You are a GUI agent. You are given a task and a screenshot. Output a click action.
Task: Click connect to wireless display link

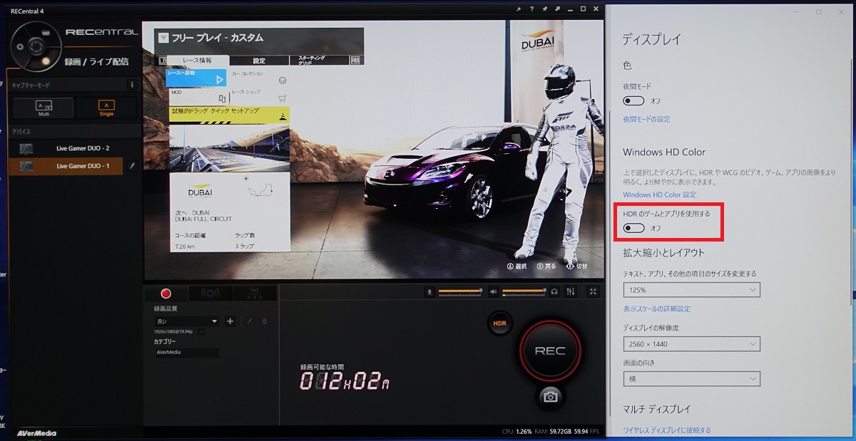pyautogui.click(x=666, y=430)
